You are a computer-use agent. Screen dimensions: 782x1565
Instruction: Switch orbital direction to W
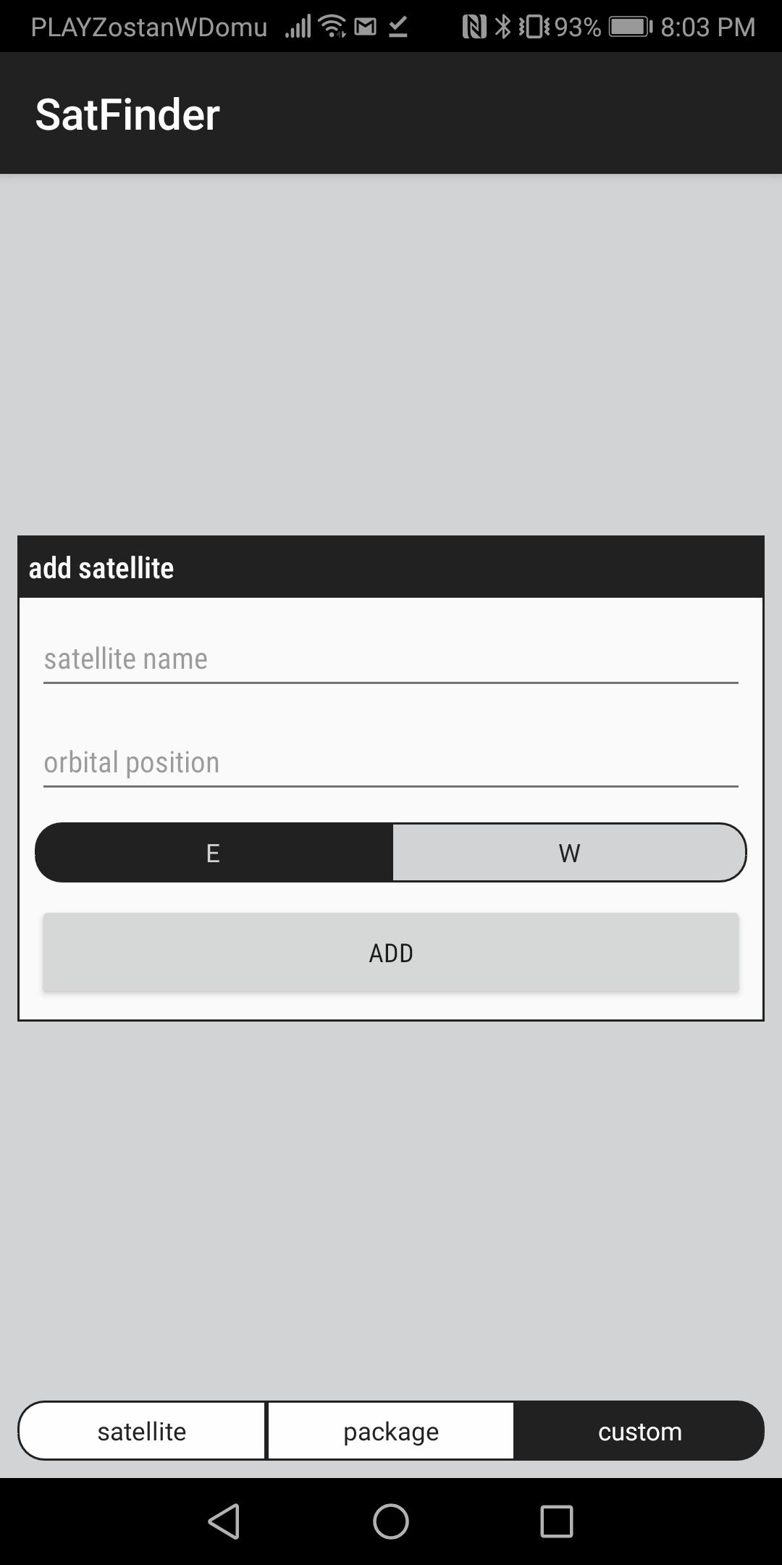point(569,853)
